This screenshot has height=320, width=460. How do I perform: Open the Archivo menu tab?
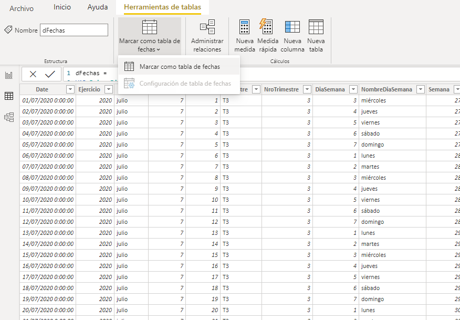(x=22, y=8)
